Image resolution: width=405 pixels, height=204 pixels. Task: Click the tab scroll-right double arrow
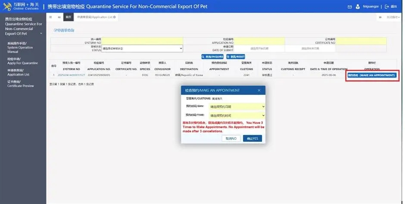[x=380, y=17]
